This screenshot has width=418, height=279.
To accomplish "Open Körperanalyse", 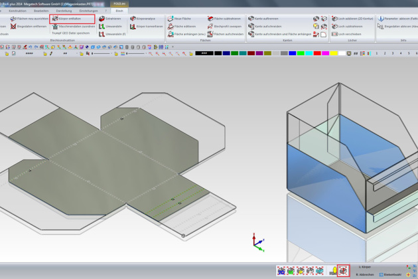I will coord(149,19).
